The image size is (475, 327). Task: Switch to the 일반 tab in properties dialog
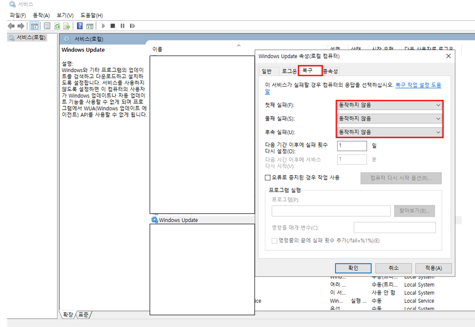pyautogui.click(x=267, y=71)
